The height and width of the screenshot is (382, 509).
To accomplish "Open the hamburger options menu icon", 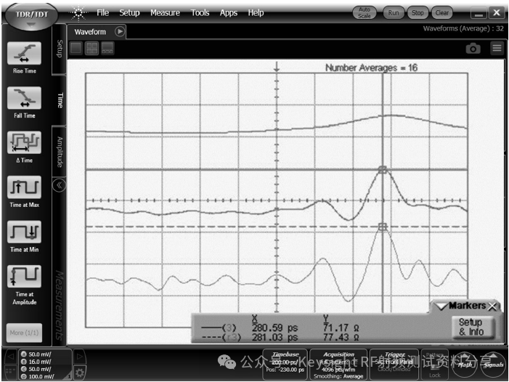I will point(497,49).
